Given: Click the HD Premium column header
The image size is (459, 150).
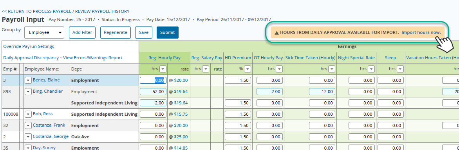Looking at the screenshot, I should [x=238, y=58].
